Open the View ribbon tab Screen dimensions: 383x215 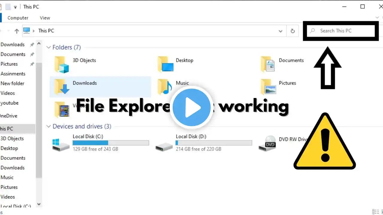tap(45, 18)
